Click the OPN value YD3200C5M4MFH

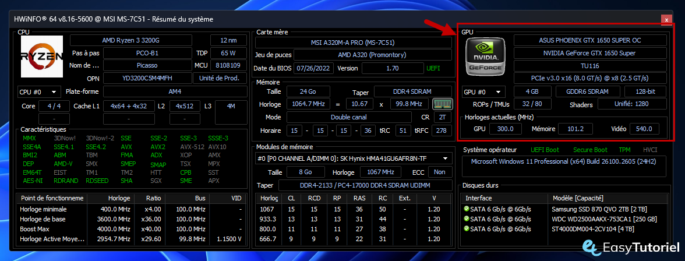coord(147,78)
